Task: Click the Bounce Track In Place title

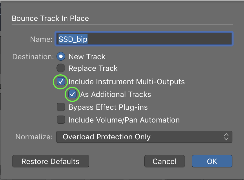Action: (x=50, y=18)
